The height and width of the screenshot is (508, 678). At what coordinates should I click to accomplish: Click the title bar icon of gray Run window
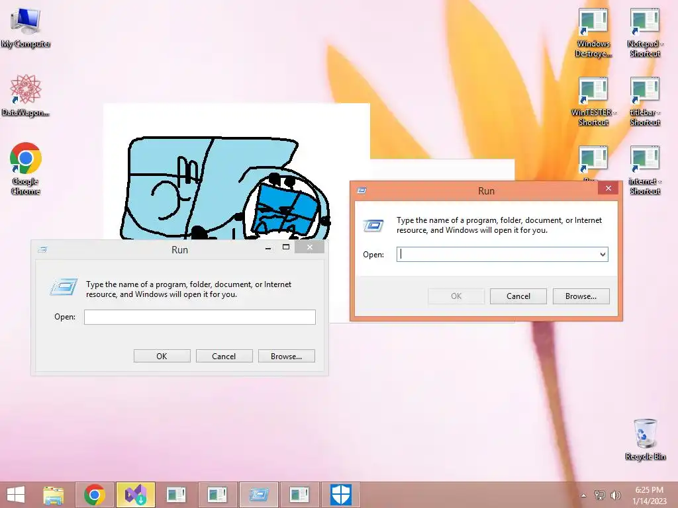pyautogui.click(x=42, y=249)
